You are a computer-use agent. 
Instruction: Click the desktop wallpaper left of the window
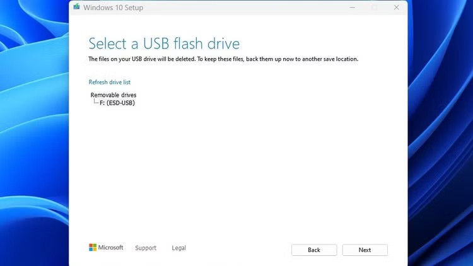(32, 139)
